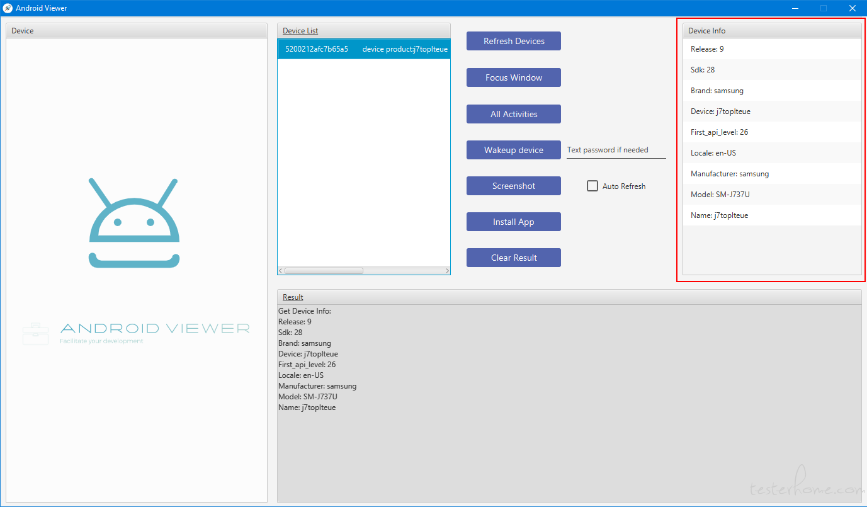Click the Device panel header
This screenshot has width=867, height=507.
137,31
